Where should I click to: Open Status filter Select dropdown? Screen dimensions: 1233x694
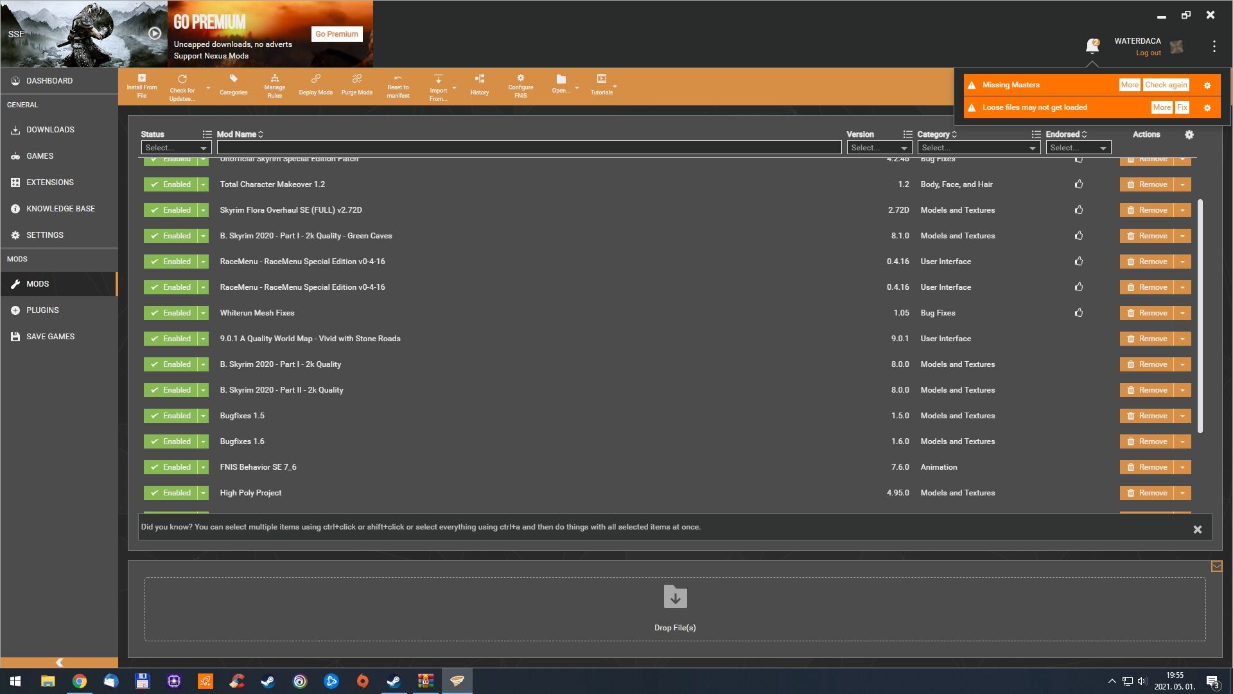coord(176,148)
